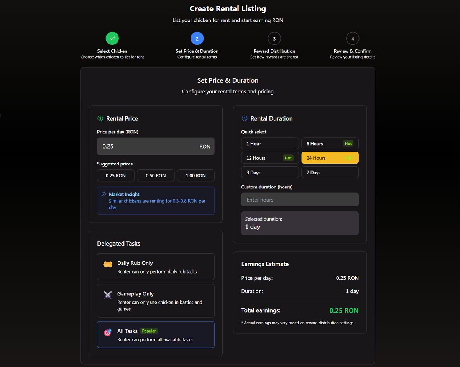Click the target icon for All Tasks
Image resolution: width=460 pixels, height=367 pixels.
click(107, 333)
